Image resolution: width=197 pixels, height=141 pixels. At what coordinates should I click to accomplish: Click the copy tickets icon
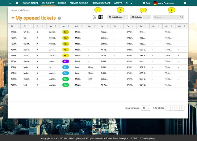[x=94, y=17]
